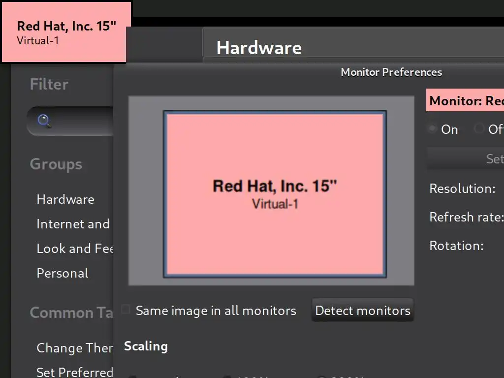The height and width of the screenshot is (378, 504).
Task: Click the Rotation: label
Action: (456, 246)
